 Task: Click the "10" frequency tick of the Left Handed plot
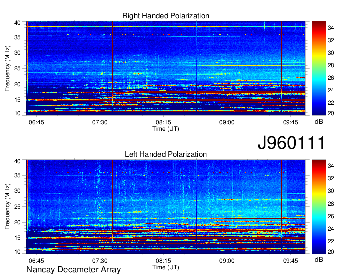point(17,252)
